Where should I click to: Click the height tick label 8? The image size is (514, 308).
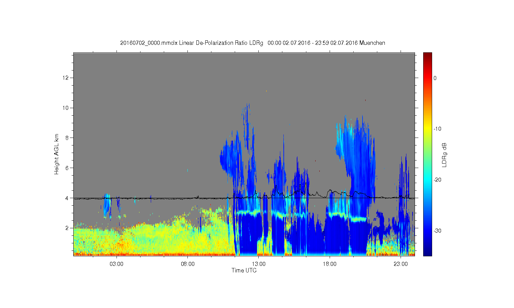click(67, 138)
